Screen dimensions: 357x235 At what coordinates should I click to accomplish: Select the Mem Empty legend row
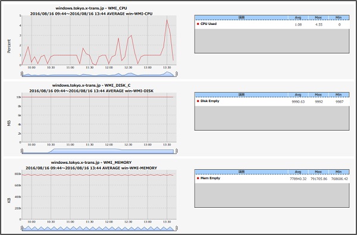(272, 179)
